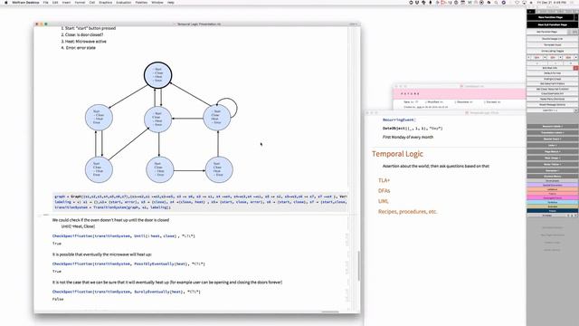Click the magenta colored bar in the palette
Screen dimensions: 579x326
(553, 198)
